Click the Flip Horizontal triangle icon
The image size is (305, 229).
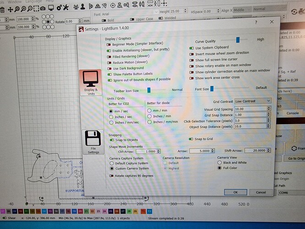click(x=91, y=6)
